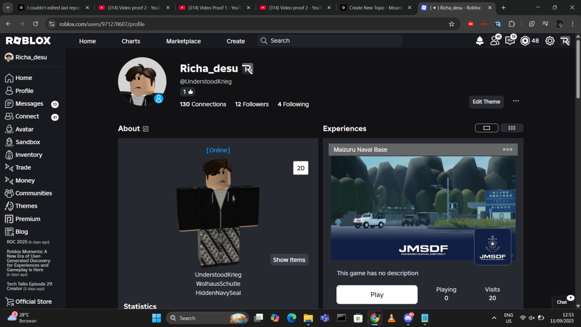Edit the About section pencil icon
Image resolution: width=581 pixels, height=327 pixels.
[x=146, y=129]
